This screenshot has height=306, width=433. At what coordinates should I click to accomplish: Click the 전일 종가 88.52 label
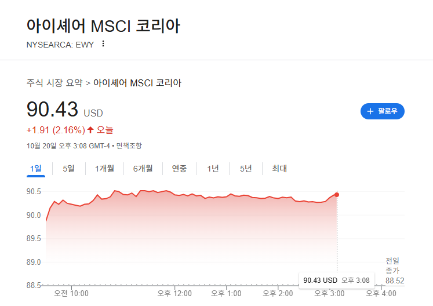coord(395,271)
